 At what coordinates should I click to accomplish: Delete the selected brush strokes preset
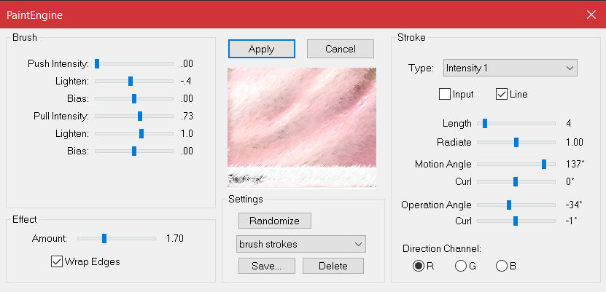(333, 266)
